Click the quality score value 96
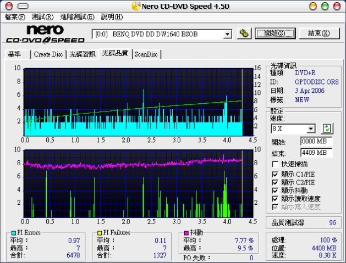The height and width of the screenshot is (263, 346). tap(333, 222)
